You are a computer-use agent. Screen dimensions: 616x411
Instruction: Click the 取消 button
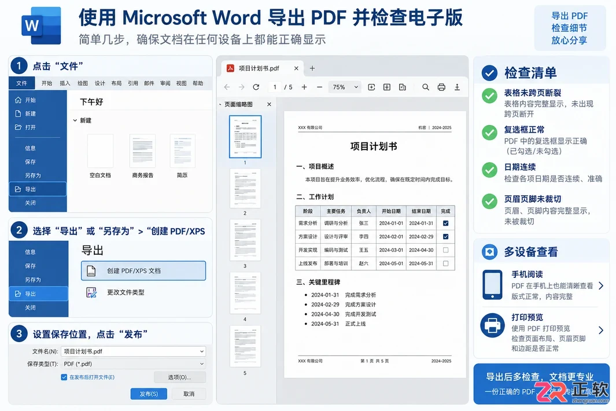click(x=189, y=394)
